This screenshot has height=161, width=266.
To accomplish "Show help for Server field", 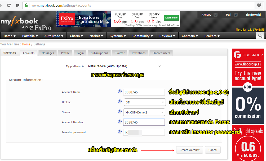I will click(x=119, y=111).
